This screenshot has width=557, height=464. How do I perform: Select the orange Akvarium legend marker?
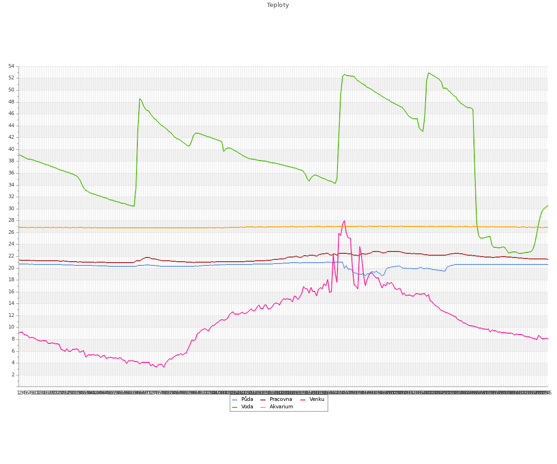(263, 407)
